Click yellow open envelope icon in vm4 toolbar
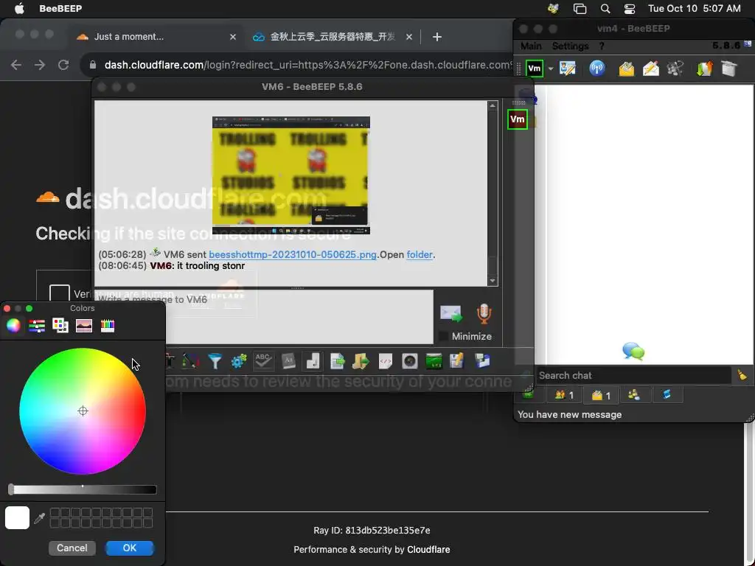 627,69
